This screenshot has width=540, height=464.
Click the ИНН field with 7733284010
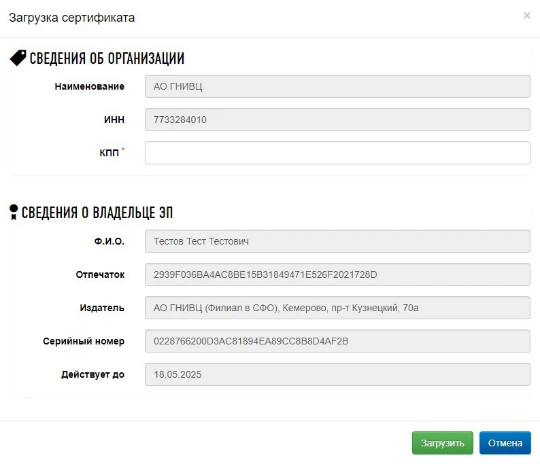[337, 120]
